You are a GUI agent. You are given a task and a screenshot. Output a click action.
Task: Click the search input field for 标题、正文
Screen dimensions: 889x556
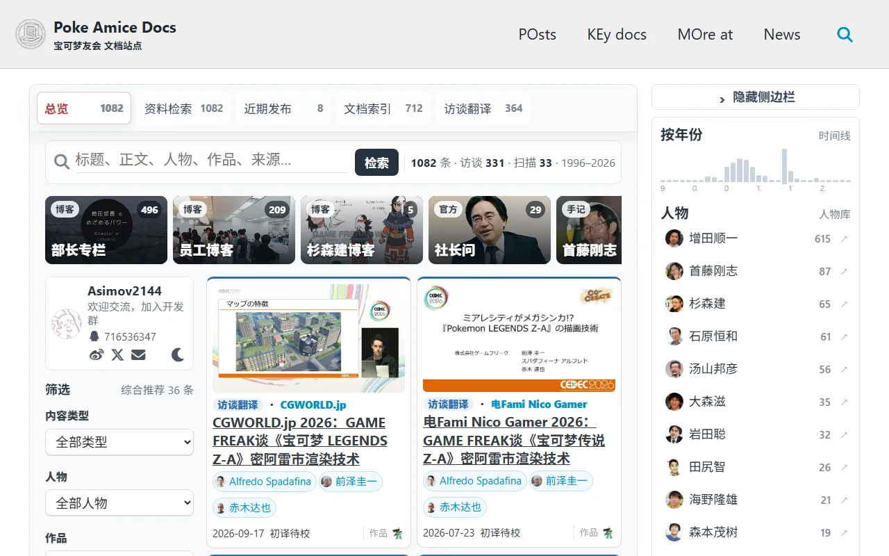pyautogui.click(x=211, y=160)
